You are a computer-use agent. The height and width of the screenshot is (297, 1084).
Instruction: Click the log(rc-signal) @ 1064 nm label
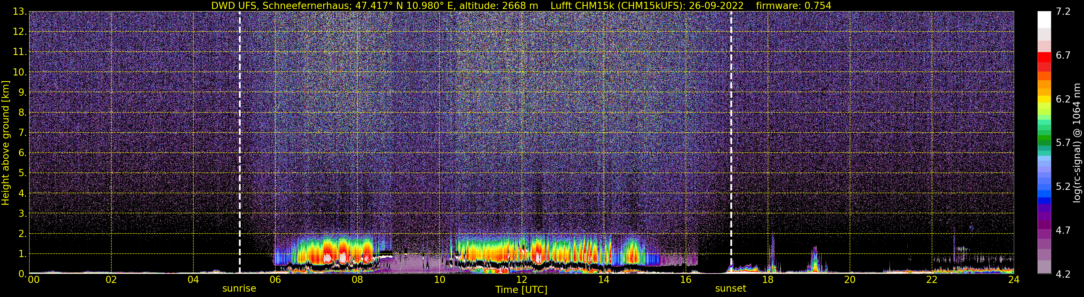pyautogui.click(x=1076, y=143)
